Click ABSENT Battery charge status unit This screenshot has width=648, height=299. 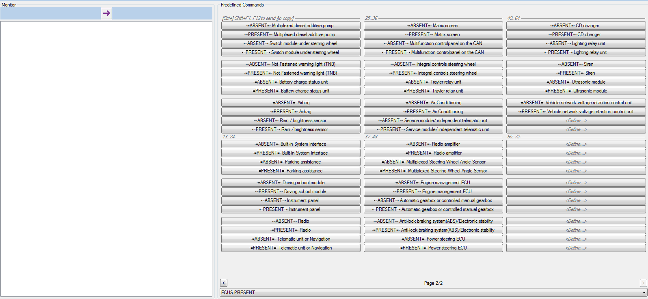pyautogui.click(x=291, y=82)
